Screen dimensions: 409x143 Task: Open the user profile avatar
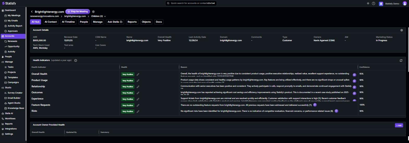click(x=405, y=3)
